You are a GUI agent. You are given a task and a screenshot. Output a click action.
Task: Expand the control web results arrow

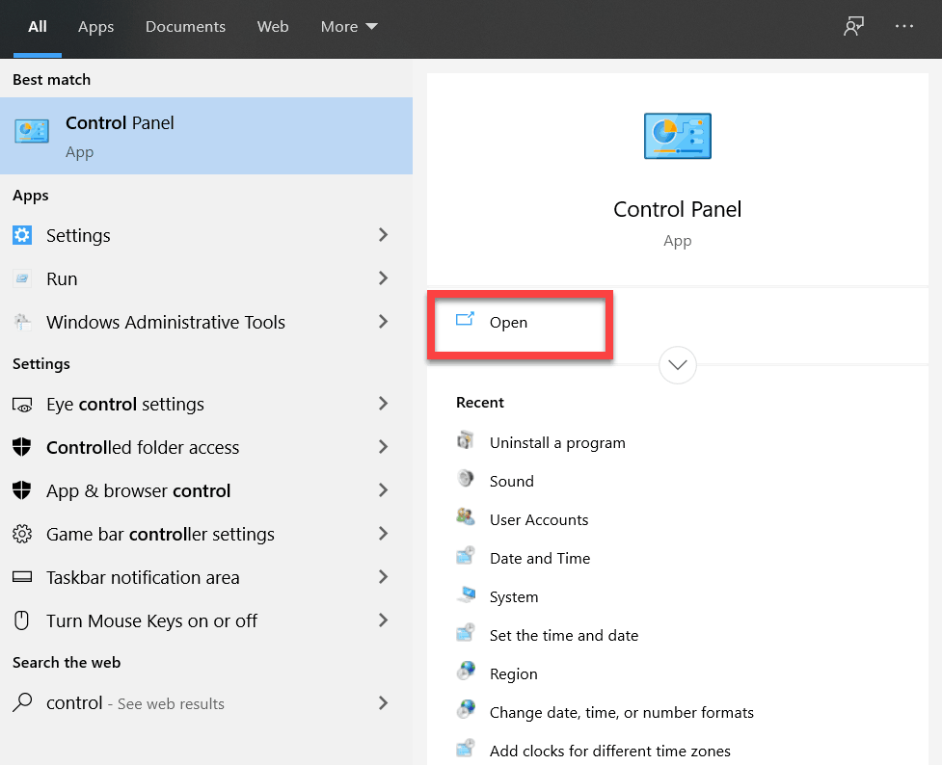click(384, 702)
